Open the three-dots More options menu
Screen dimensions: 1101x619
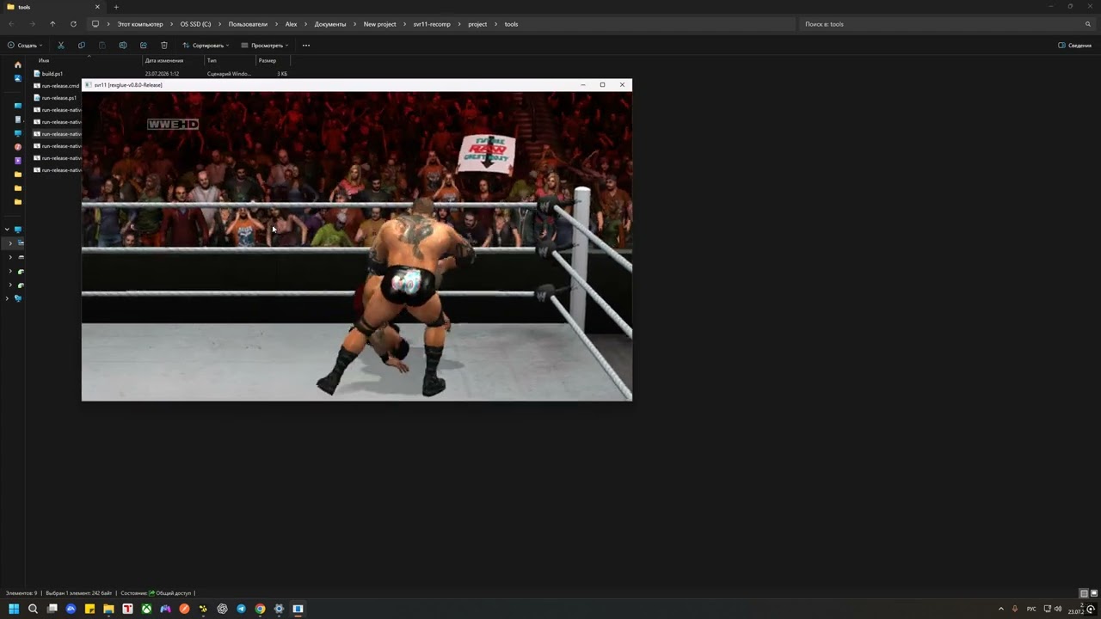click(306, 46)
